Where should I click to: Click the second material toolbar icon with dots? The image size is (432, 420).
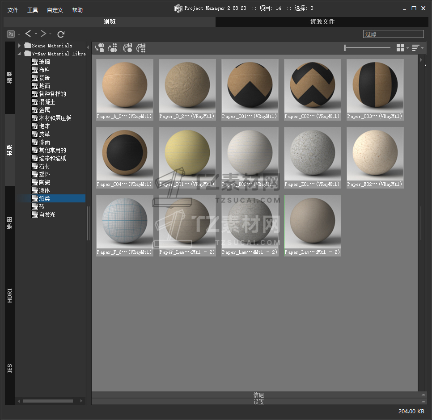tap(113, 48)
